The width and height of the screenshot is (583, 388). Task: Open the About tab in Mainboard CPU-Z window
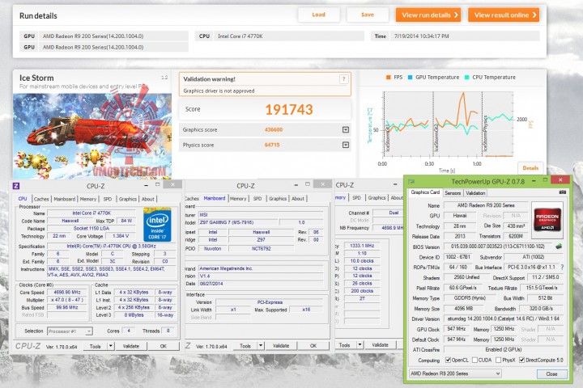click(297, 199)
